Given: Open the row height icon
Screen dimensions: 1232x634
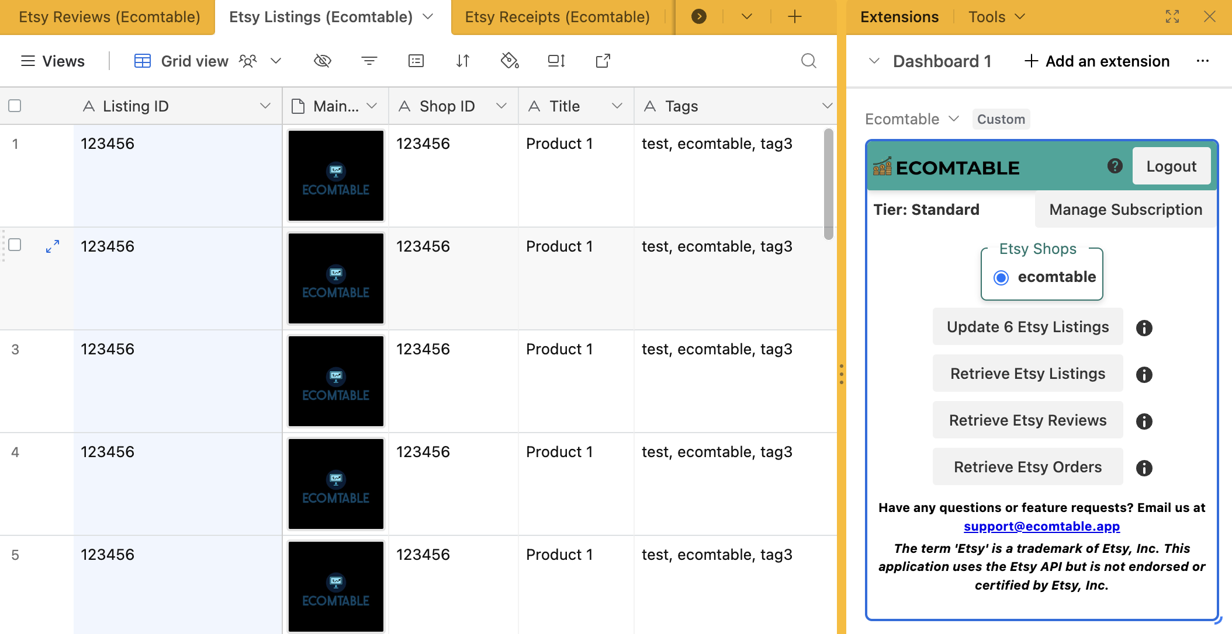Looking at the screenshot, I should 556,61.
